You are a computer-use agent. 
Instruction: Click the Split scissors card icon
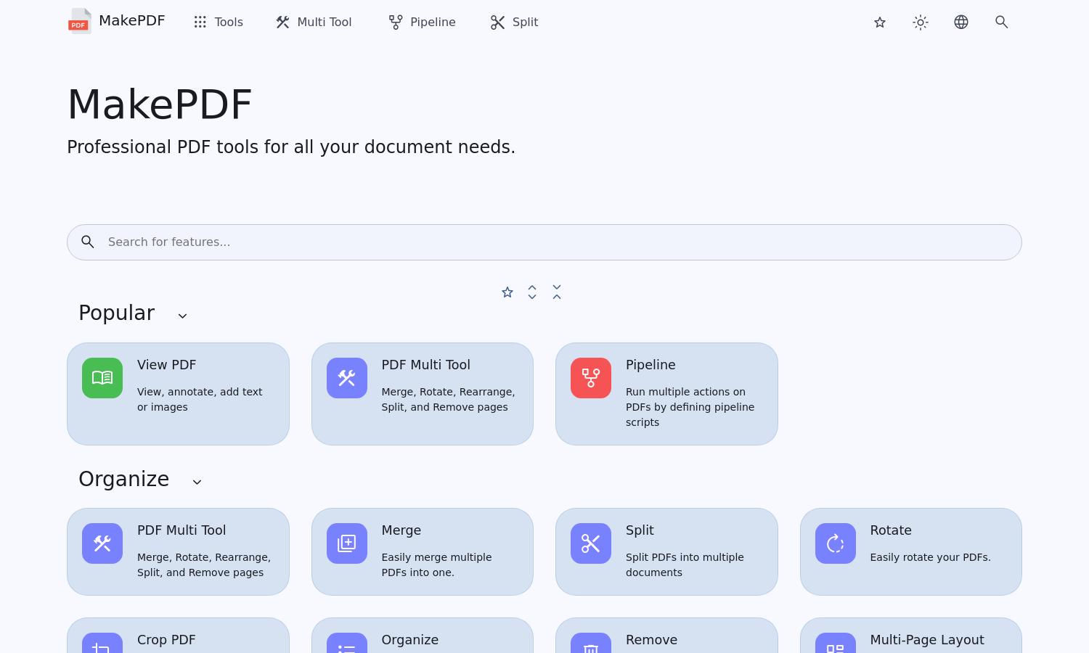(x=591, y=543)
